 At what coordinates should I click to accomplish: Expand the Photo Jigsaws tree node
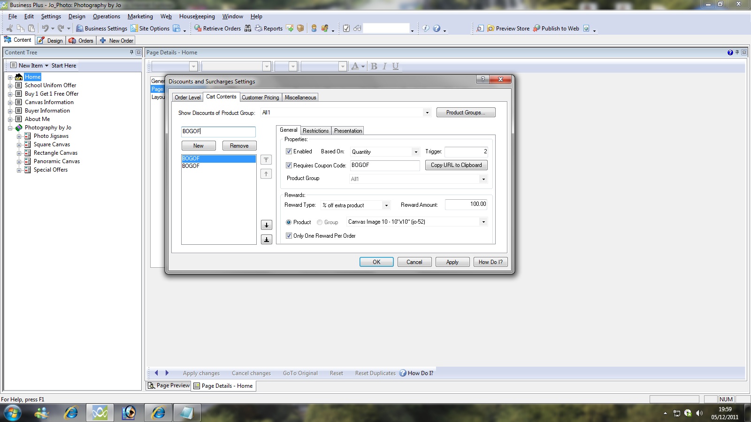click(19, 136)
